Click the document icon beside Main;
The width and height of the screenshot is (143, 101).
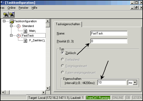(25, 31)
